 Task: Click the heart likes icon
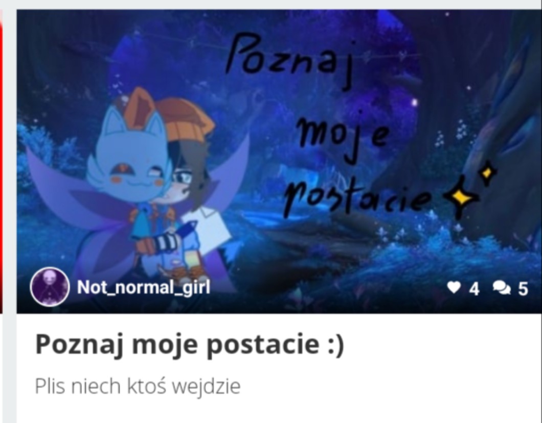(x=454, y=287)
